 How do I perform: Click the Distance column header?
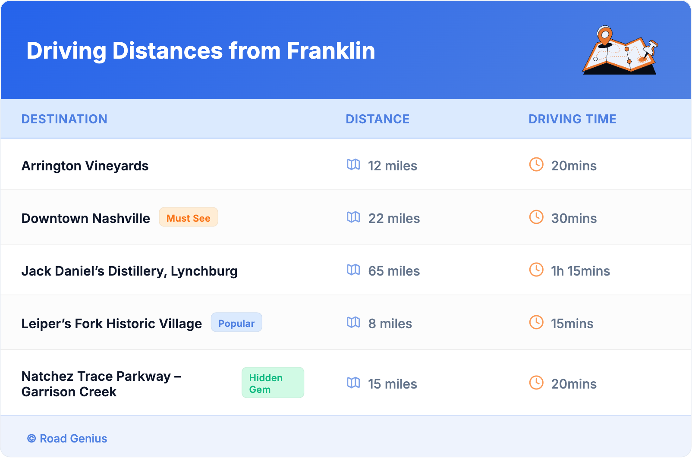377,119
